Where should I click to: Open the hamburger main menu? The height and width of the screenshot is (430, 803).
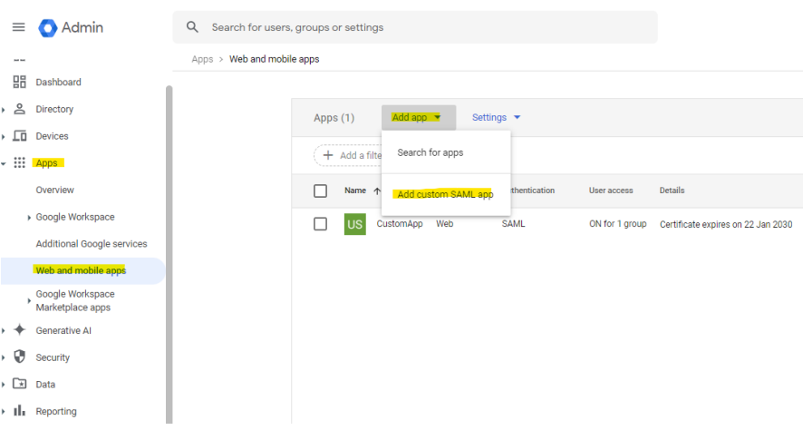[18, 27]
